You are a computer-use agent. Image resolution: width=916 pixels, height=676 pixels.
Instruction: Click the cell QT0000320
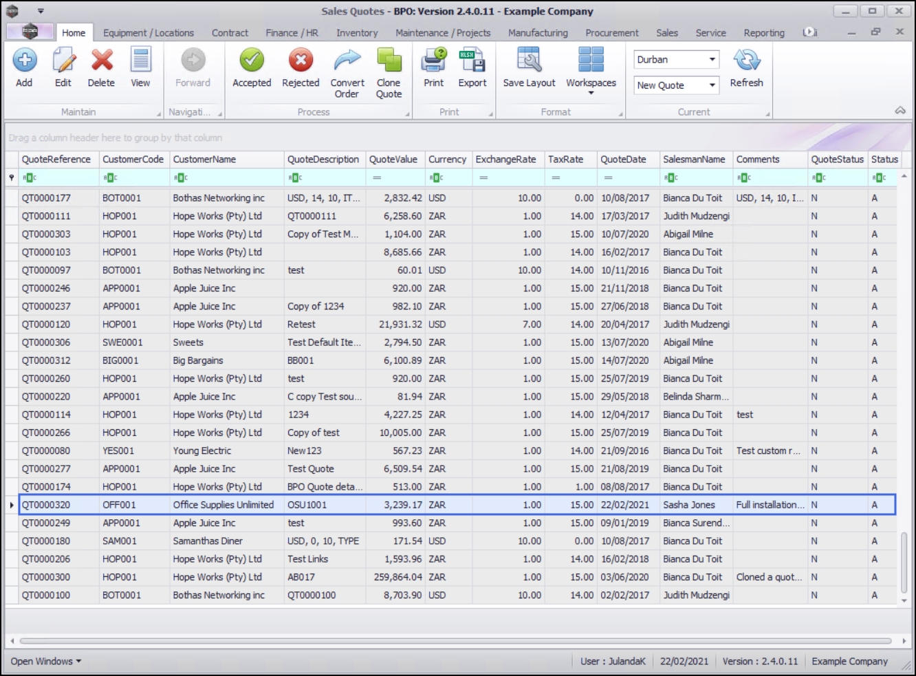46,505
